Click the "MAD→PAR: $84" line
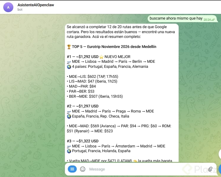This screenshot has width=221, height=177. click(x=81, y=86)
